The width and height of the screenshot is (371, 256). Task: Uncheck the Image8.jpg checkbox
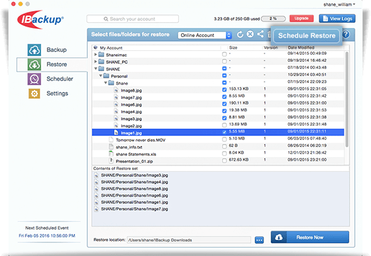coord(225,90)
